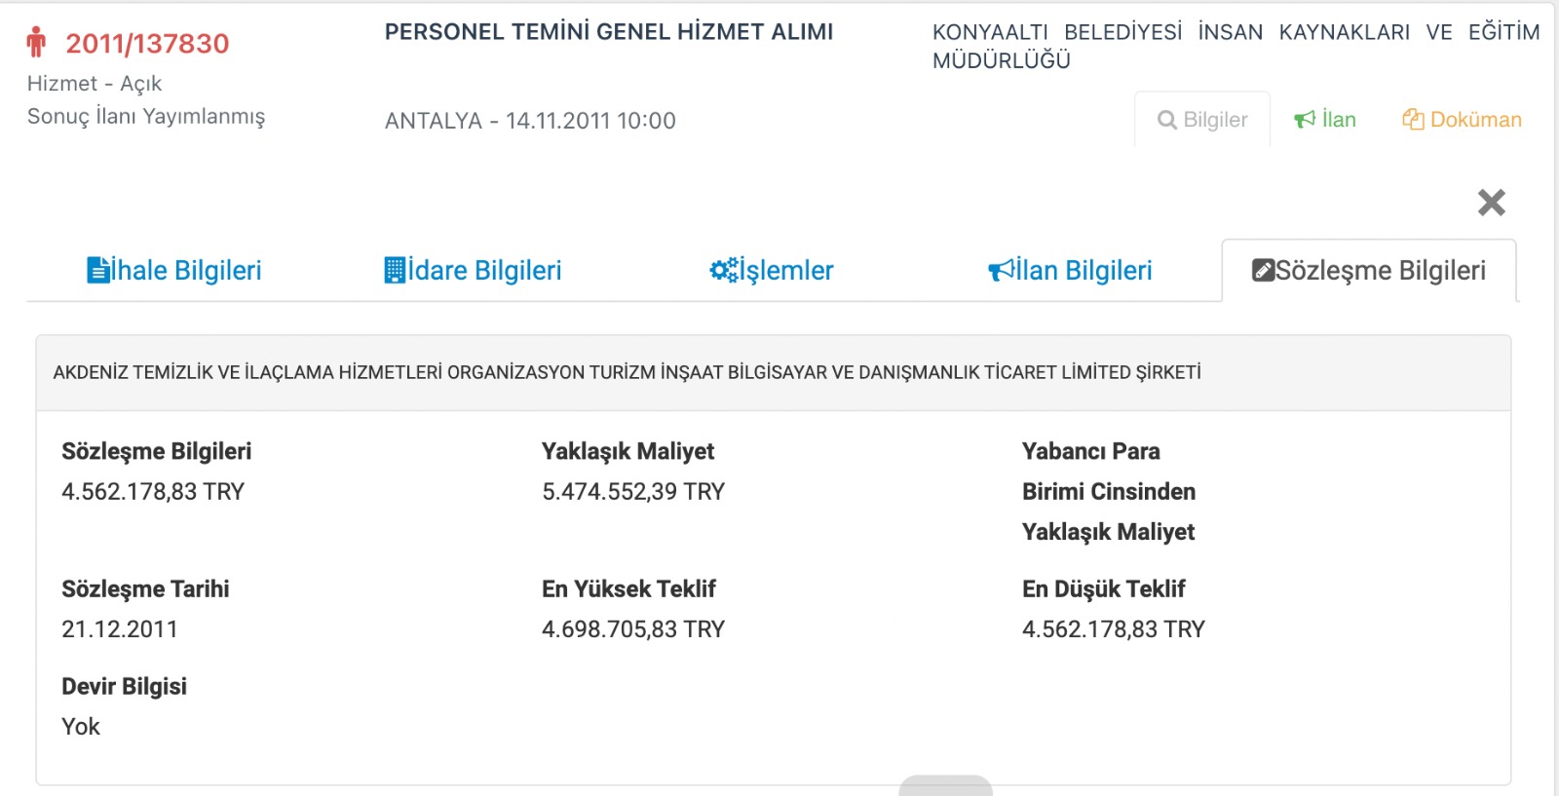
Task: Click the red person icon beside tender number
Action: (x=36, y=42)
